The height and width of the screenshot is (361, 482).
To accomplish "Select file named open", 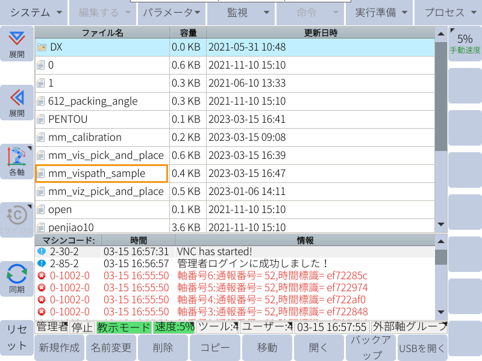I will coord(235,209).
